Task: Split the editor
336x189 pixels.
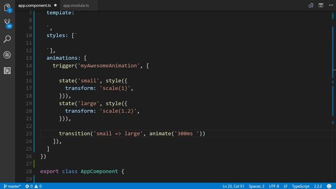Action: (x=321, y=5)
